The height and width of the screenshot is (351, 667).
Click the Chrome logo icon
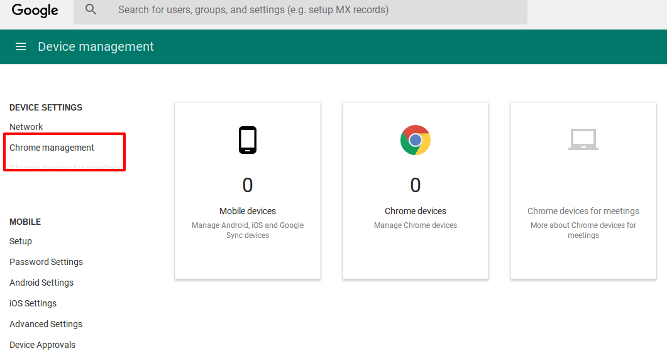(415, 140)
